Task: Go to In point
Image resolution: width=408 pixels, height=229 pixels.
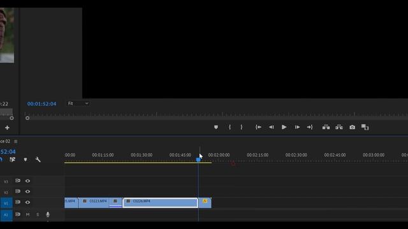Action: pos(258,127)
